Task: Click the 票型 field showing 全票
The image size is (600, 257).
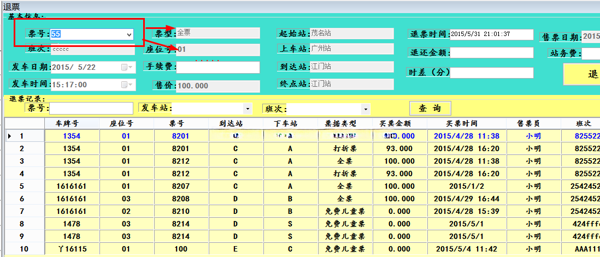Action: (217, 33)
